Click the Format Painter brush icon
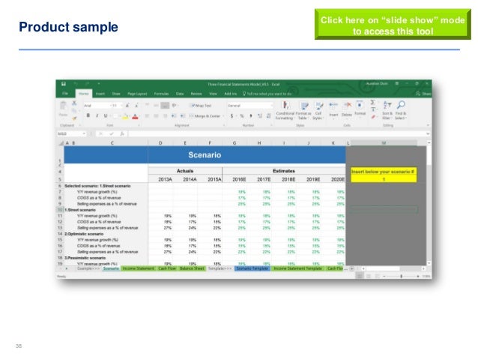Viewport: 478px width, 359px height. pyautogui.click(x=74, y=118)
